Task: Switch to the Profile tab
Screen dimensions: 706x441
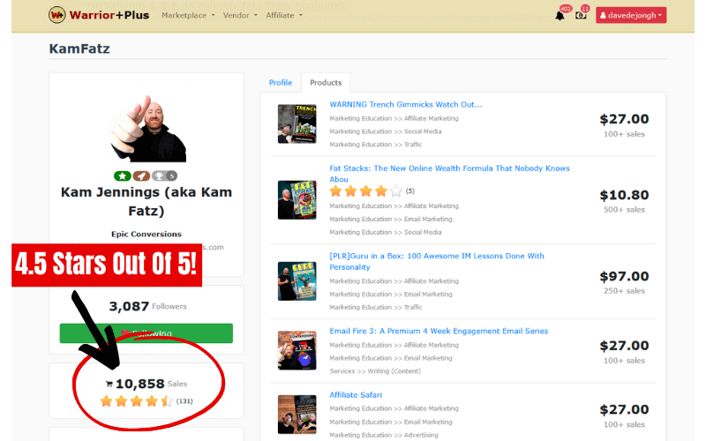Action: tap(281, 83)
